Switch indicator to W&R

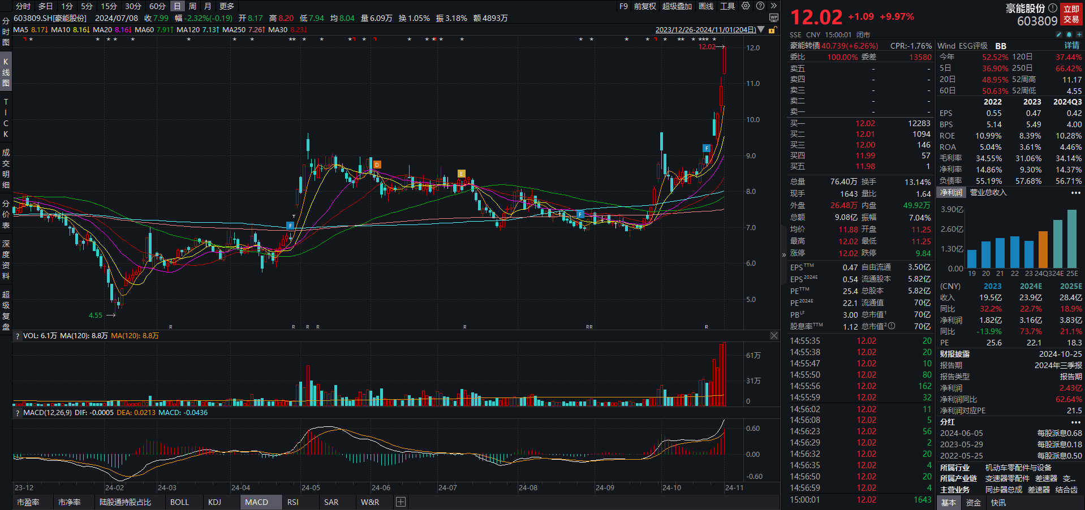point(370,502)
